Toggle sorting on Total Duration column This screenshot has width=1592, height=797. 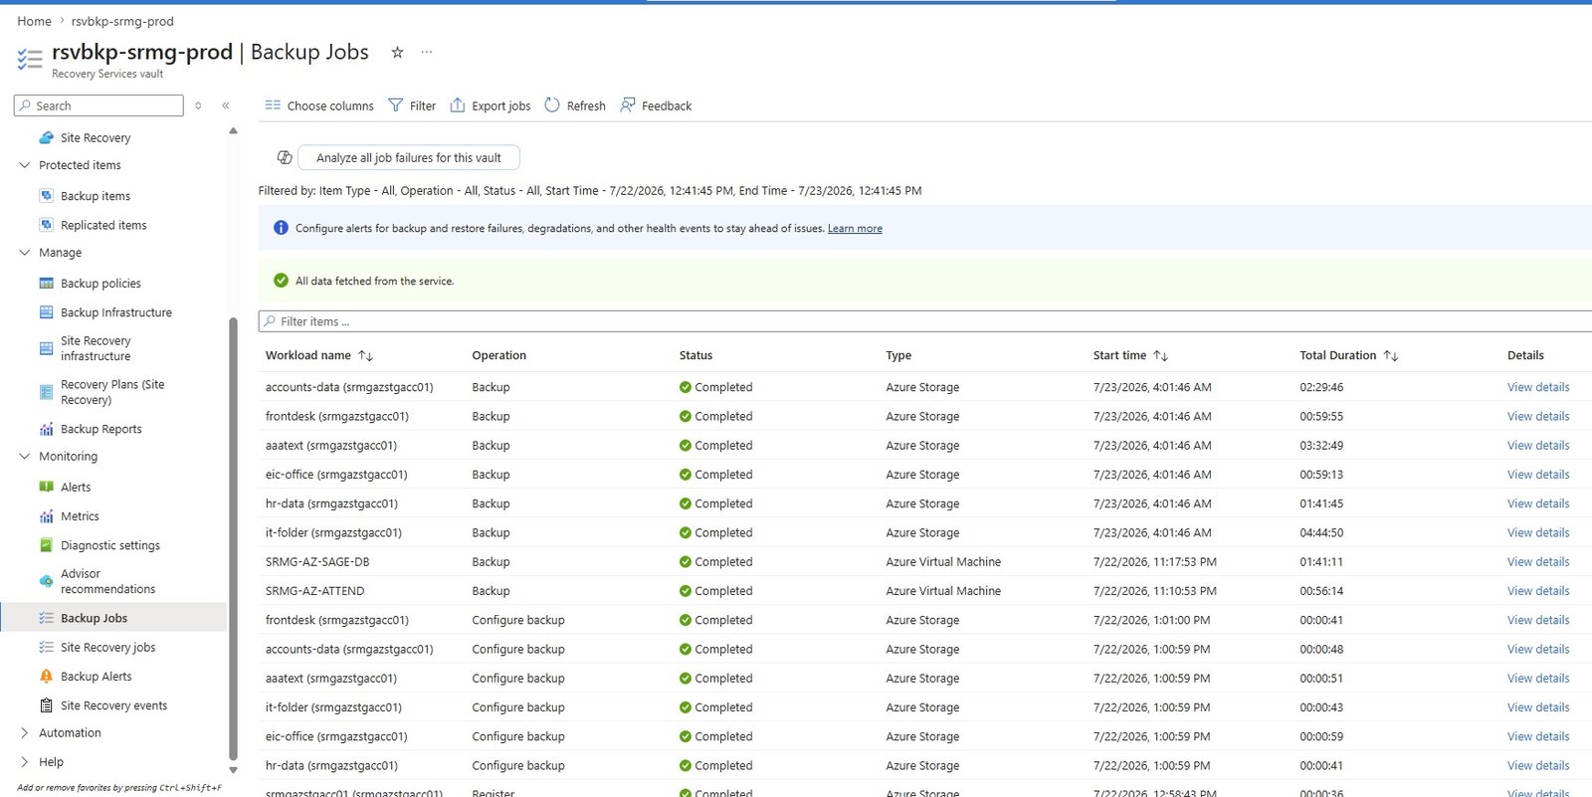click(x=1390, y=355)
